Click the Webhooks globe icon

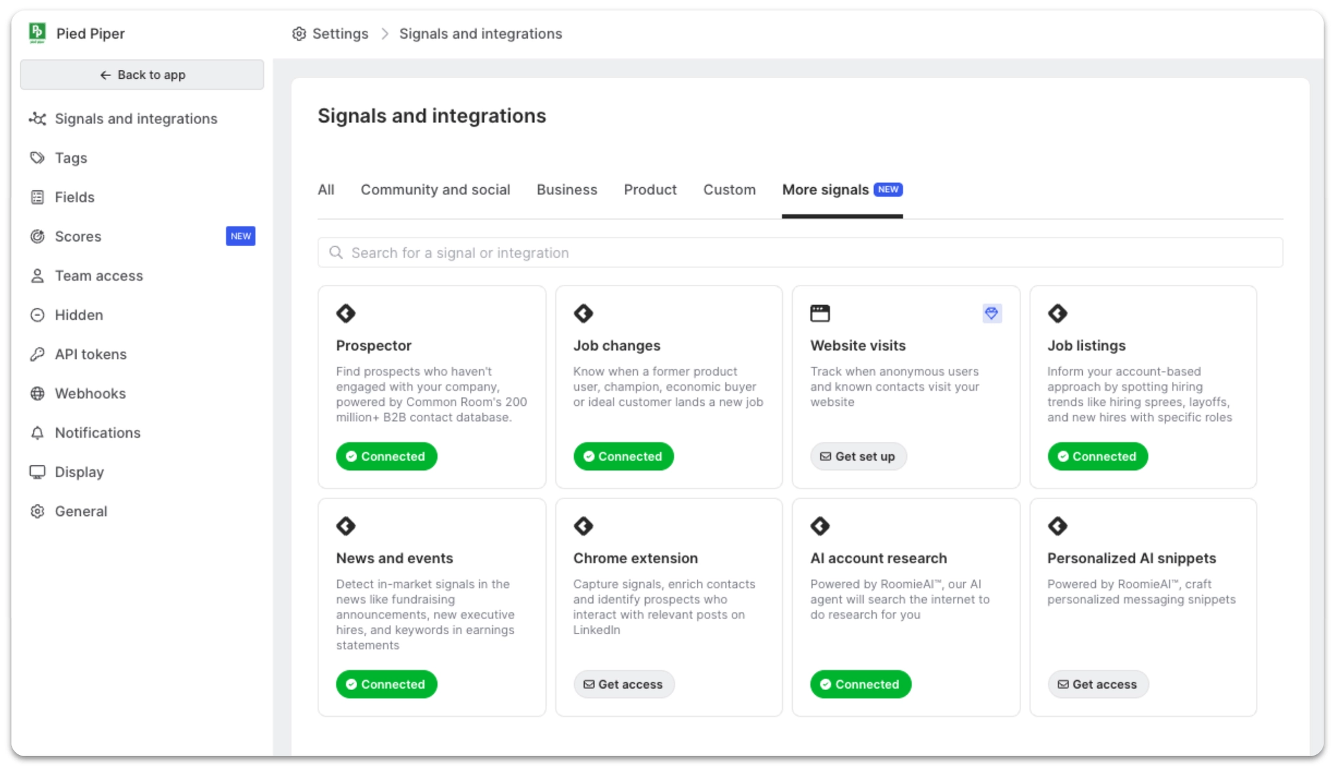(x=37, y=393)
